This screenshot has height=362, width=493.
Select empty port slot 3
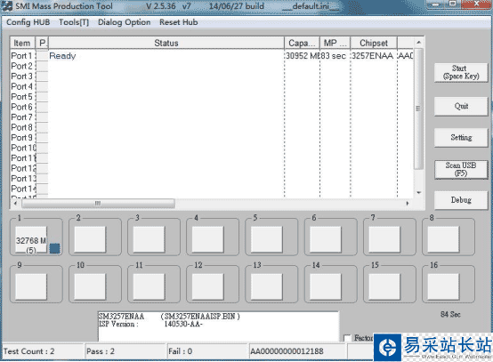click(149, 240)
